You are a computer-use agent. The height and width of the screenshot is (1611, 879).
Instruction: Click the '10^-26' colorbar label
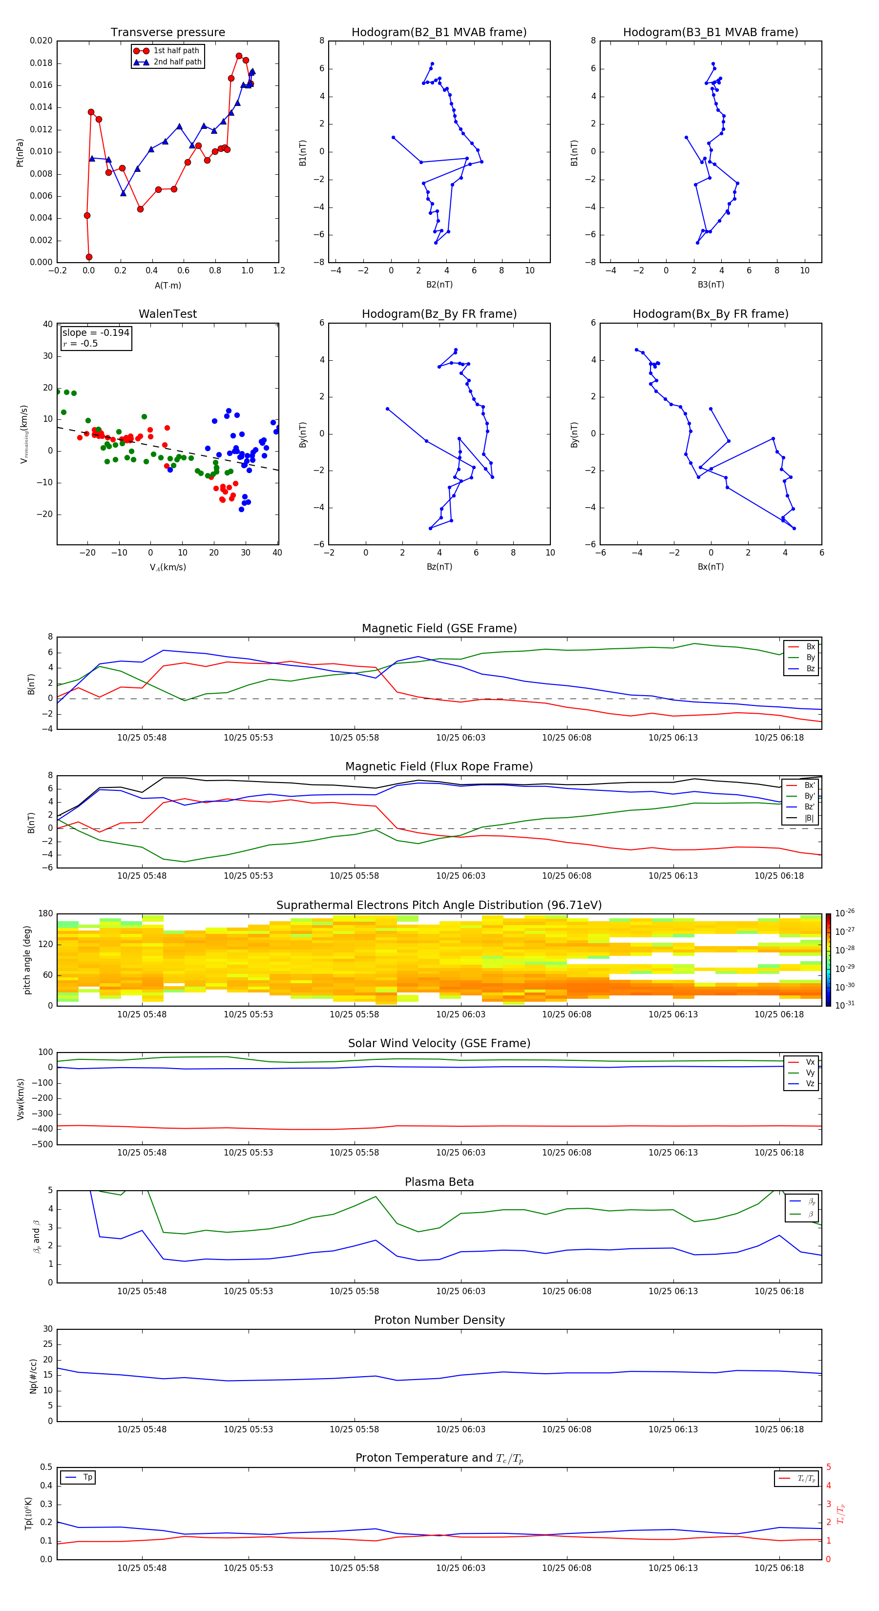coord(845,913)
